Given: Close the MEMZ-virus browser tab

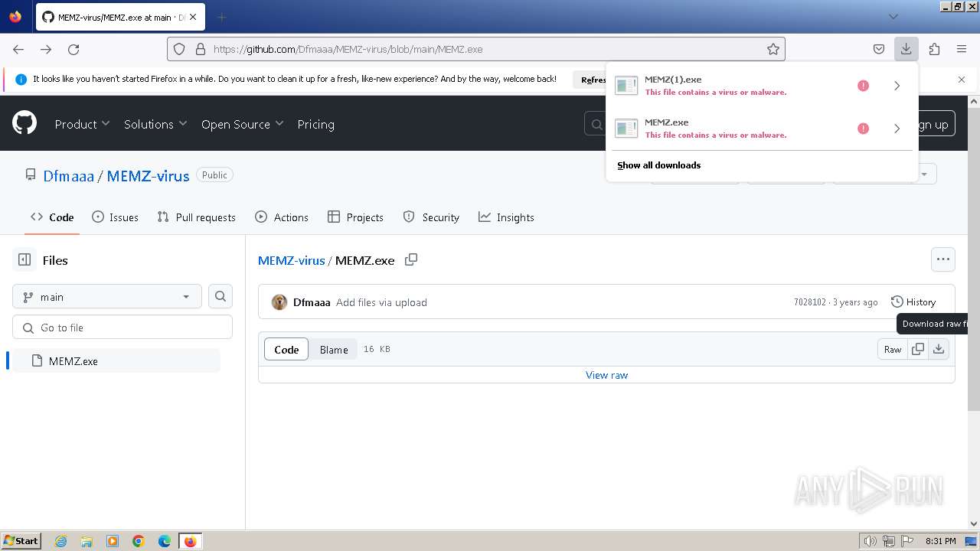Looking at the screenshot, I should (193, 17).
